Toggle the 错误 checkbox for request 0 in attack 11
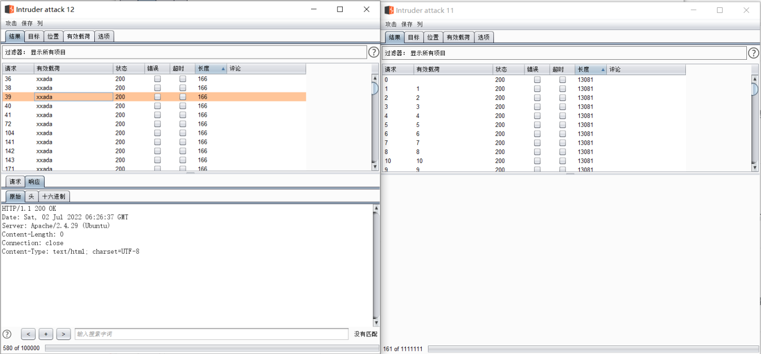The width and height of the screenshot is (761, 354). click(x=537, y=79)
